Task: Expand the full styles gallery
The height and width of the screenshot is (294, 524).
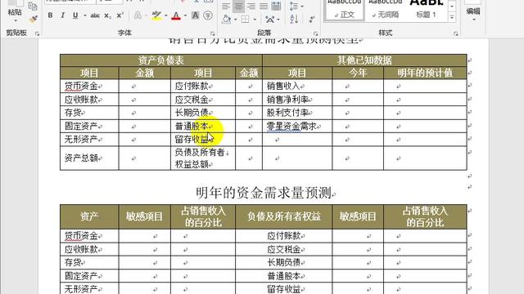Action: tap(452, 17)
